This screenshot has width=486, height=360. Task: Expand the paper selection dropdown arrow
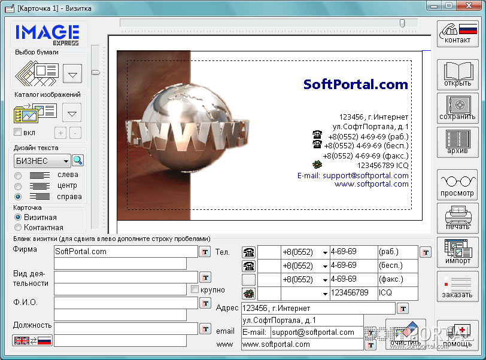coord(72,74)
